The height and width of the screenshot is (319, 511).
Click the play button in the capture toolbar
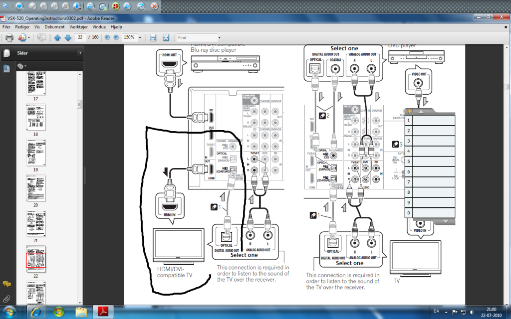click(43, 6)
